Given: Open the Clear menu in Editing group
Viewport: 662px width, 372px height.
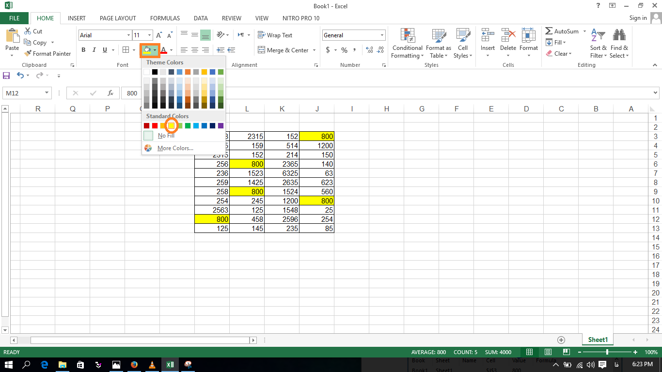Looking at the screenshot, I should point(559,54).
